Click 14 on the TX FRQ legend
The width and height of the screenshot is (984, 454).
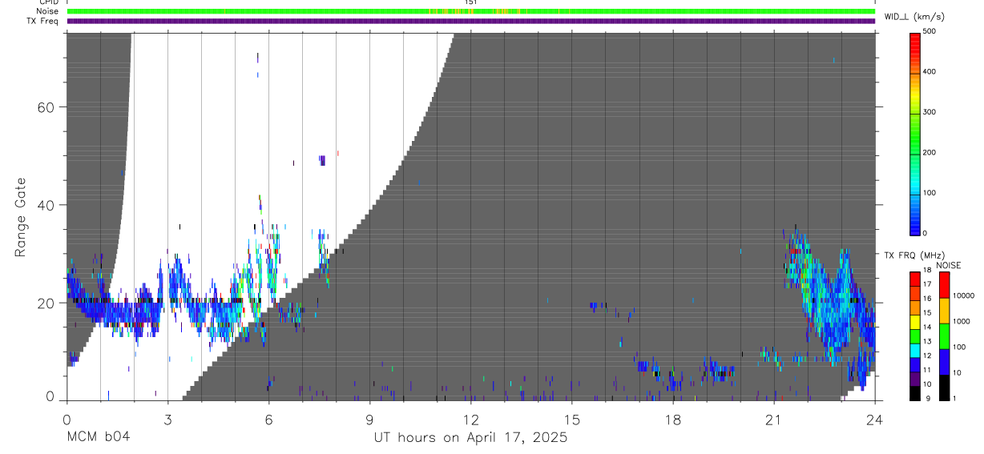tap(927, 327)
